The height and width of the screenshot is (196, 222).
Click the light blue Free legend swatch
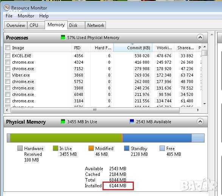(x=162, y=148)
